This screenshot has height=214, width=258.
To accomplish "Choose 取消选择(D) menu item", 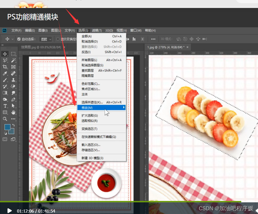I will 101,42.
